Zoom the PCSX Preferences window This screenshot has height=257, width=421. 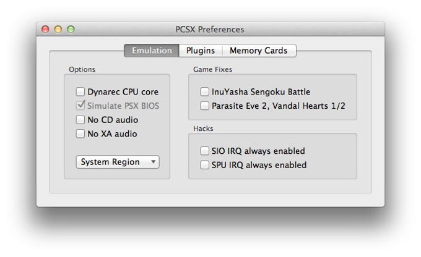point(71,29)
